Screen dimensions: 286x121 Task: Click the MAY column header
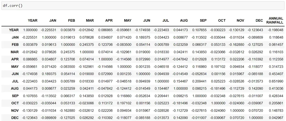[x=127, y=21]
